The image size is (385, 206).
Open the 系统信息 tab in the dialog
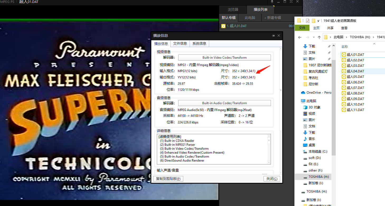click(x=199, y=43)
